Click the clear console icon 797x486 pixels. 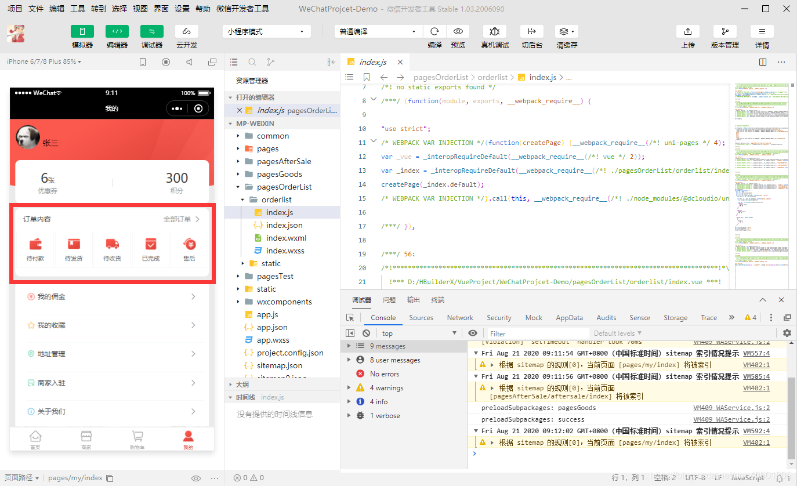(x=366, y=333)
